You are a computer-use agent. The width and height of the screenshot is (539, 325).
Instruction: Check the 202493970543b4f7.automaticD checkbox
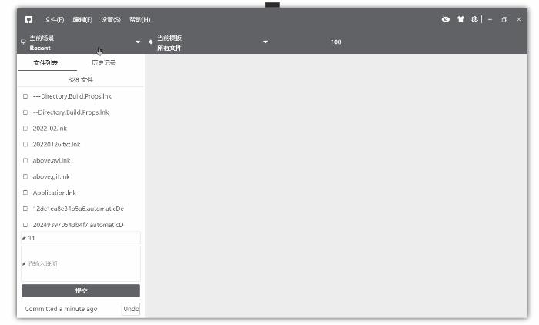pos(25,225)
